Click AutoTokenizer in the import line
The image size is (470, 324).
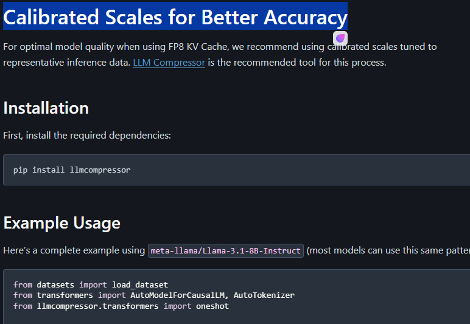264,295
